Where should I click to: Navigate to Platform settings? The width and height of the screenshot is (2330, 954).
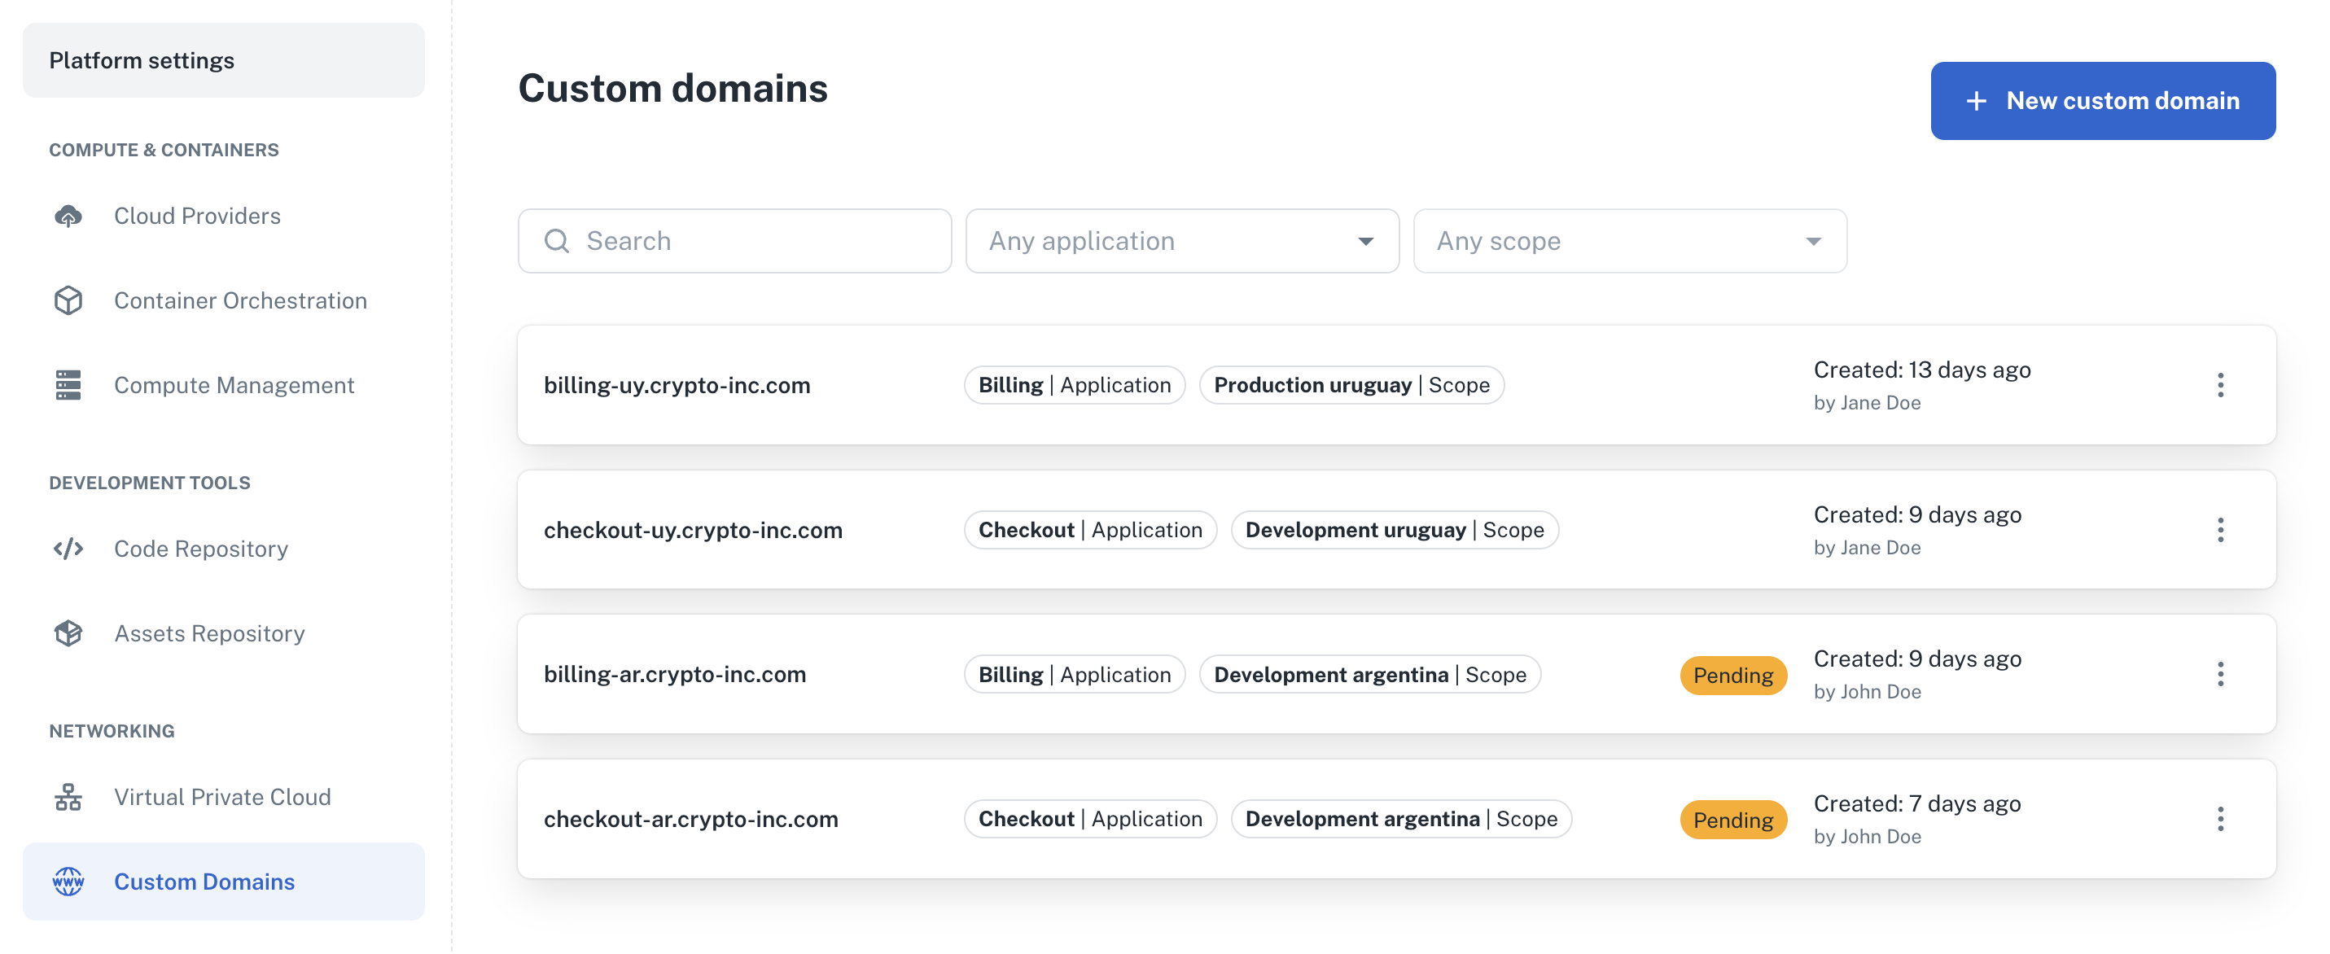click(x=142, y=59)
